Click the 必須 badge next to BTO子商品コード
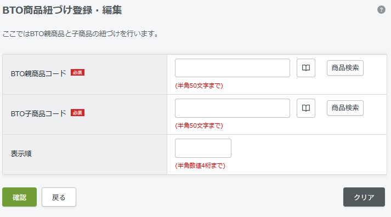Image resolution: width=391 pixels, height=217 pixels. 77,113
